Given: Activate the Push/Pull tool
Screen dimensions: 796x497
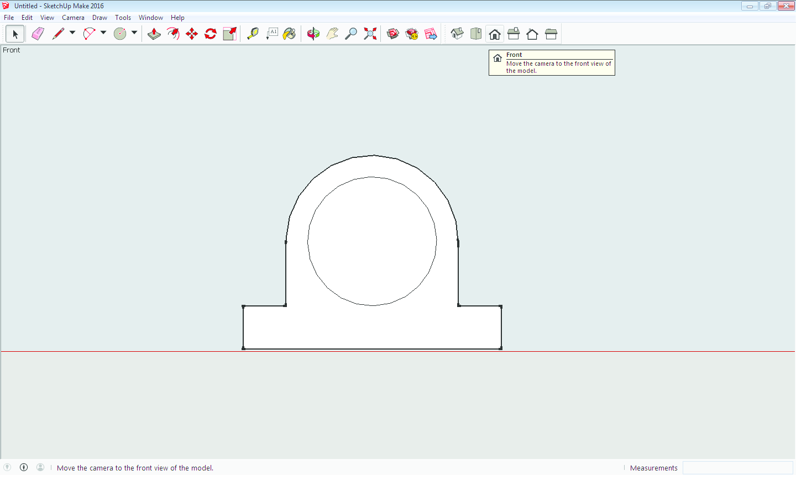Looking at the screenshot, I should tap(154, 34).
